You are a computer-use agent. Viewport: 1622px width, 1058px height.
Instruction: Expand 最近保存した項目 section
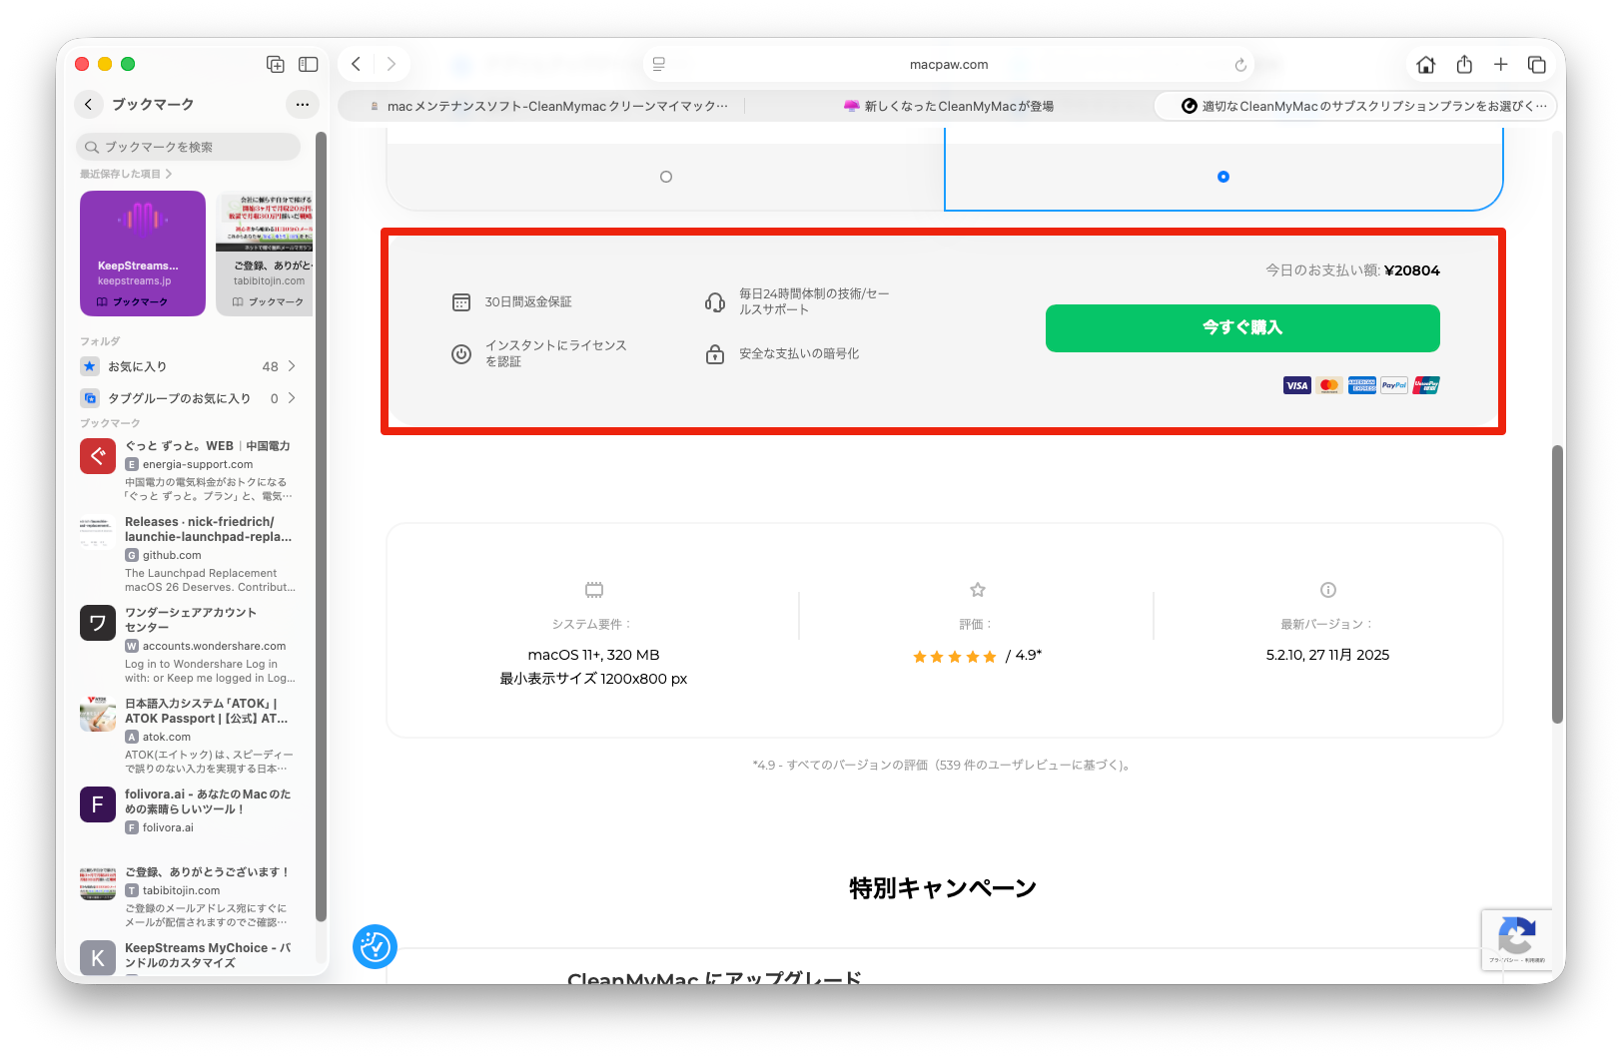pyautogui.click(x=126, y=174)
